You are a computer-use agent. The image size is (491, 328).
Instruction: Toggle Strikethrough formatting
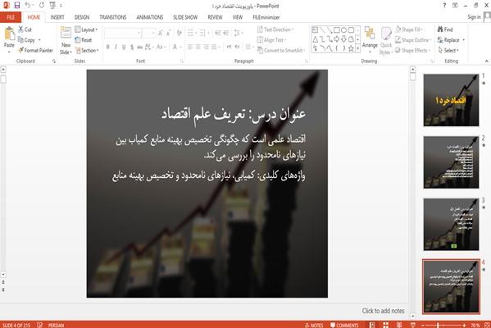(139, 47)
